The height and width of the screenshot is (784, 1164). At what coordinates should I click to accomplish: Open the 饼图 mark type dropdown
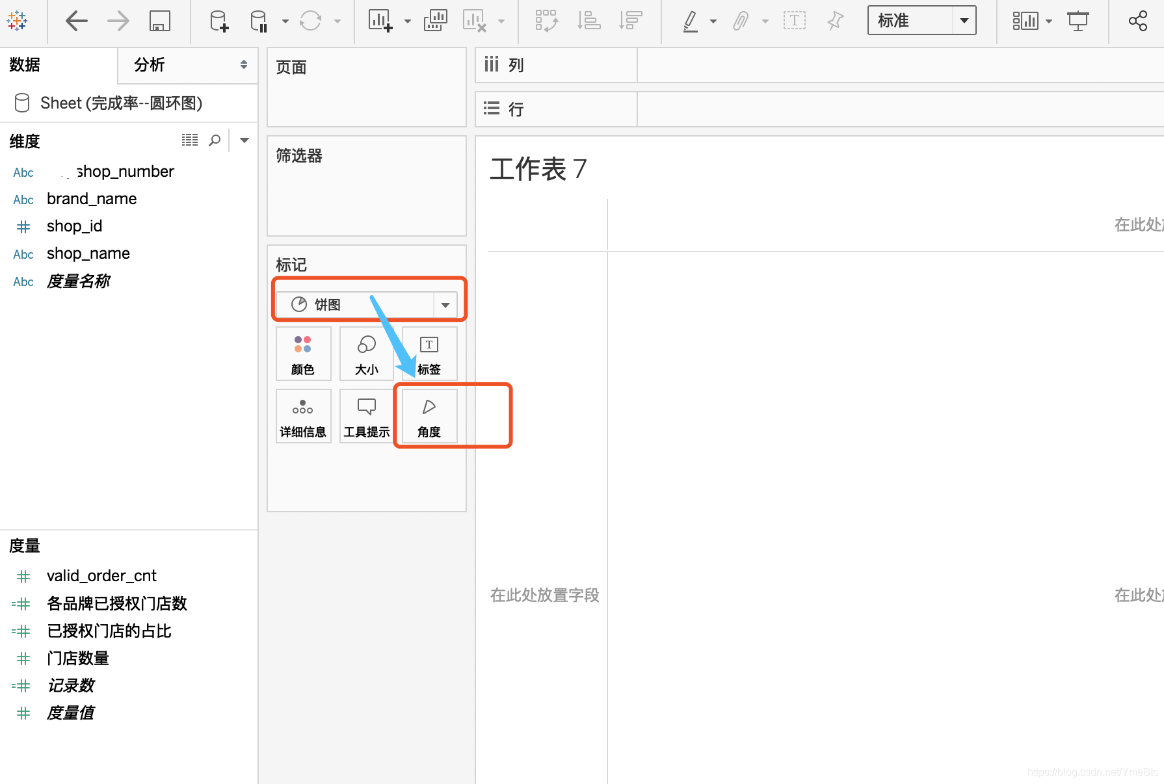367,304
